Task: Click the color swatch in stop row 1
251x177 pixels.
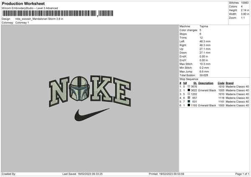Action: pos(189,86)
